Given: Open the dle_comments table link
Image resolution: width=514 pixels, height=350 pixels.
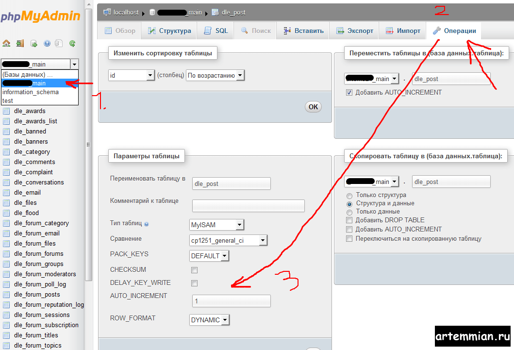Looking at the screenshot, I should [x=33, y=162].
